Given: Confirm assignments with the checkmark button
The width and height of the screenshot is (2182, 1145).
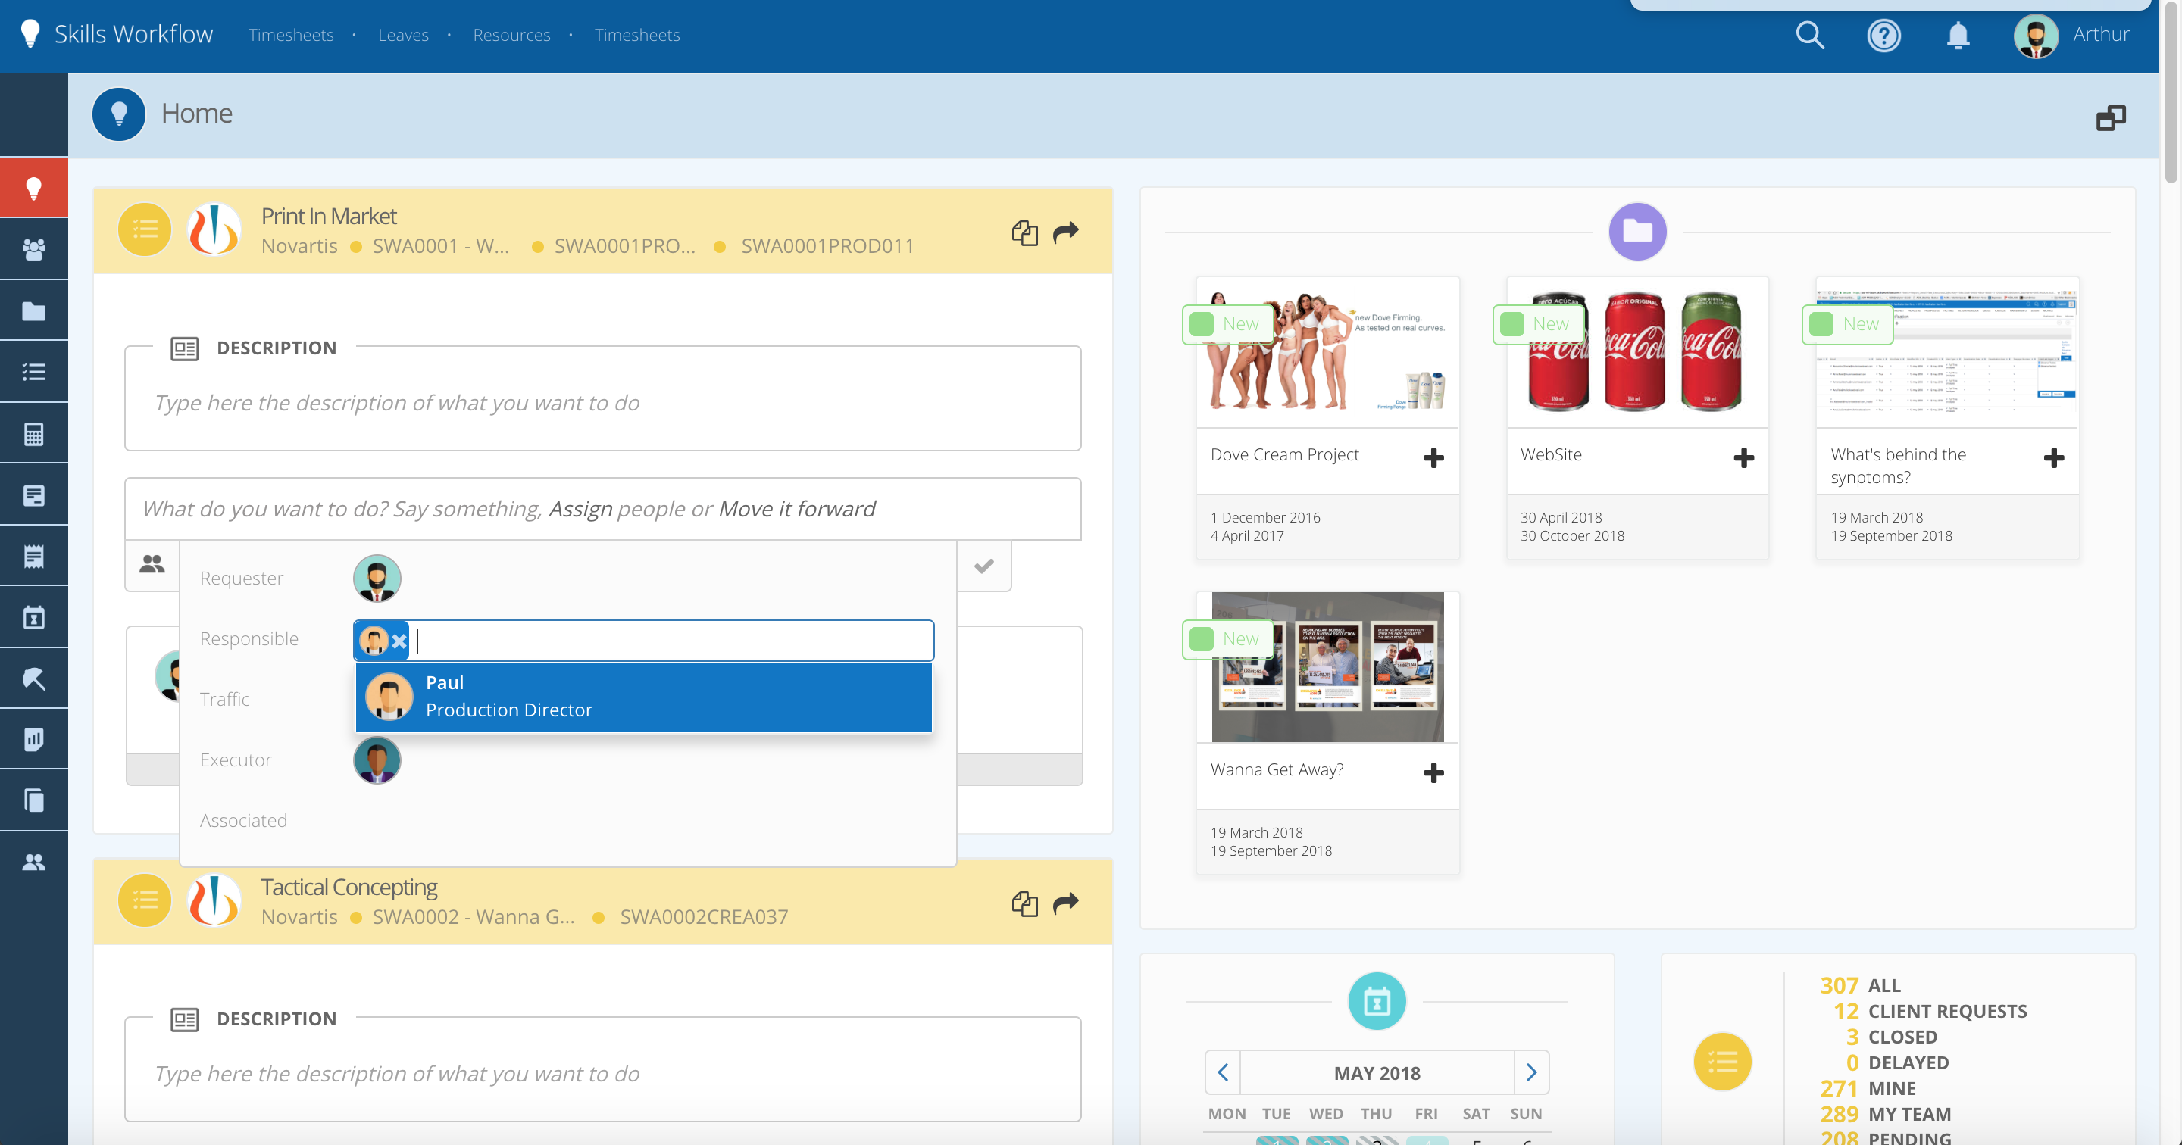Looking at the screenshot, I should point(983,565).
